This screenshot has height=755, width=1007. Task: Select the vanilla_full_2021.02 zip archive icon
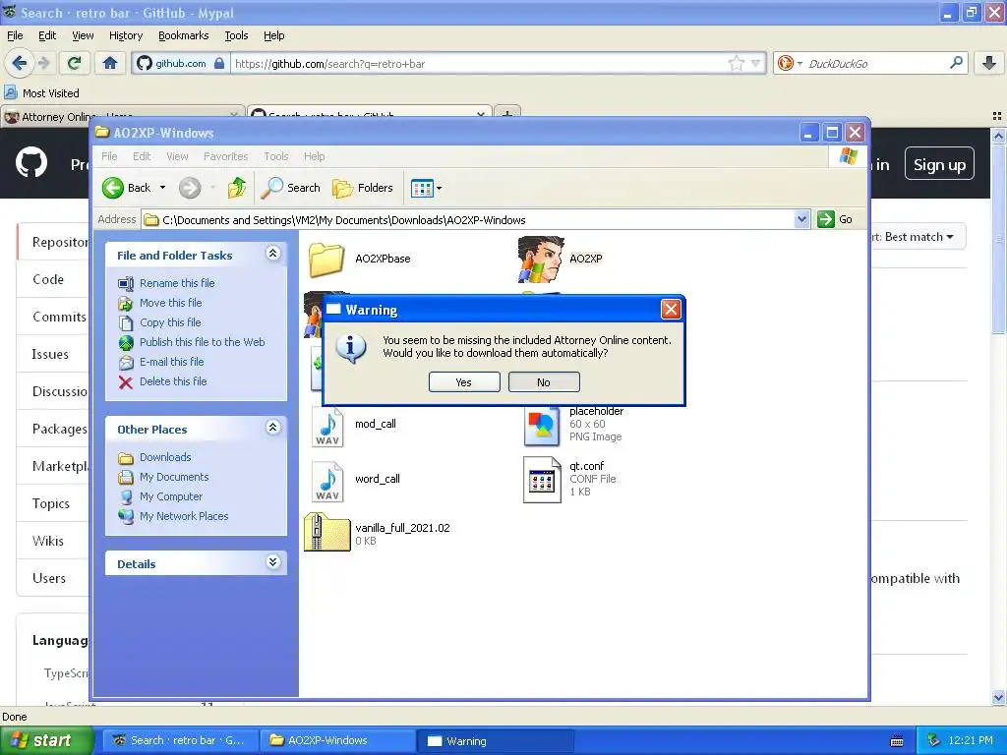point(326,532)
